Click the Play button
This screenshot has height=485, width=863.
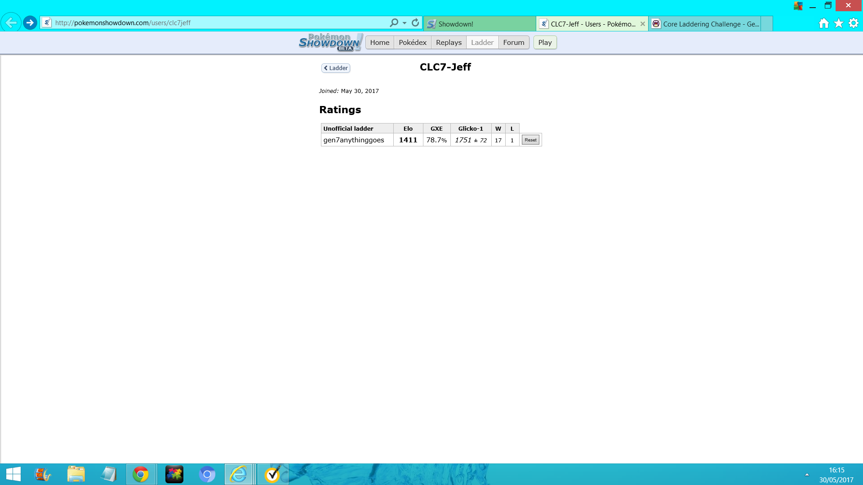(545, 42)
